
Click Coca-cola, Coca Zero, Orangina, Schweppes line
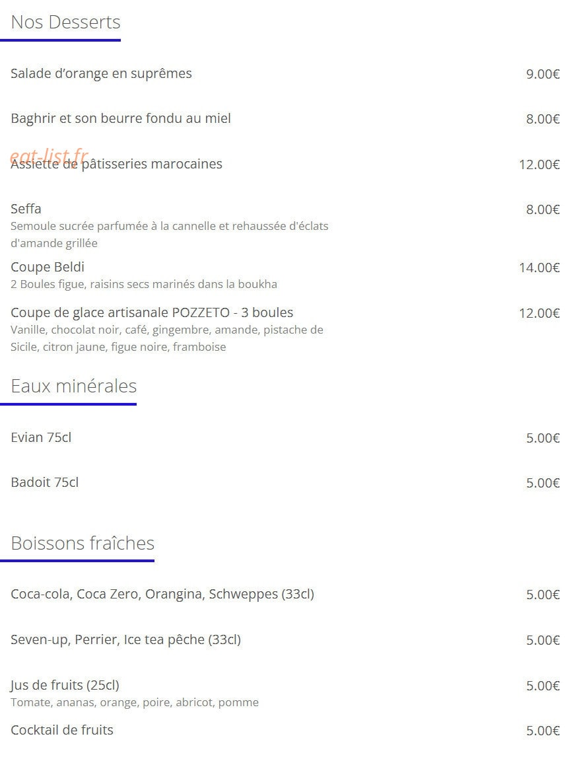click(x=162, y=594)
